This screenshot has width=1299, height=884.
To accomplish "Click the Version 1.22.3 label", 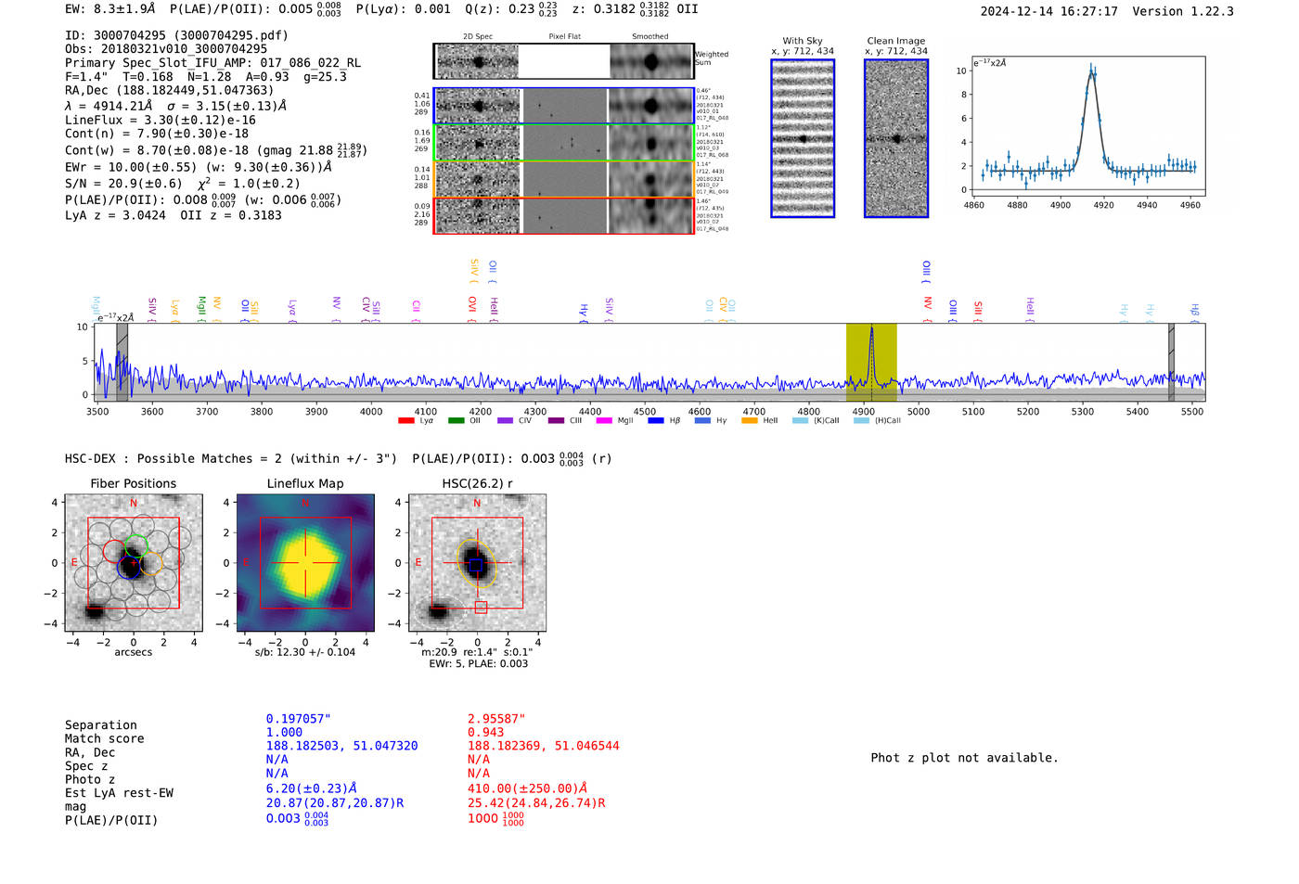I will click(x=1183, y=11).
